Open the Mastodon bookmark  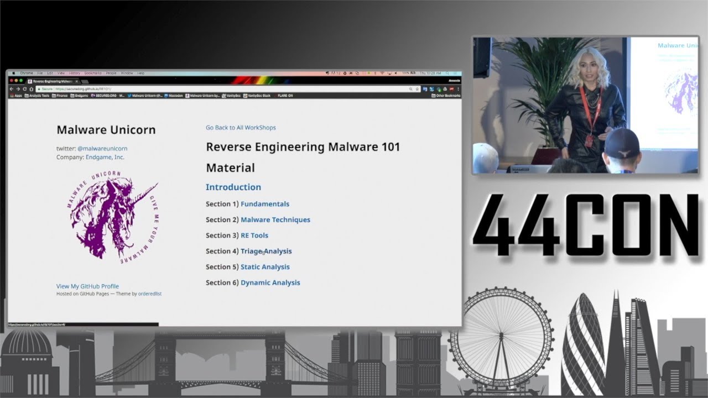tap(174, 96)
